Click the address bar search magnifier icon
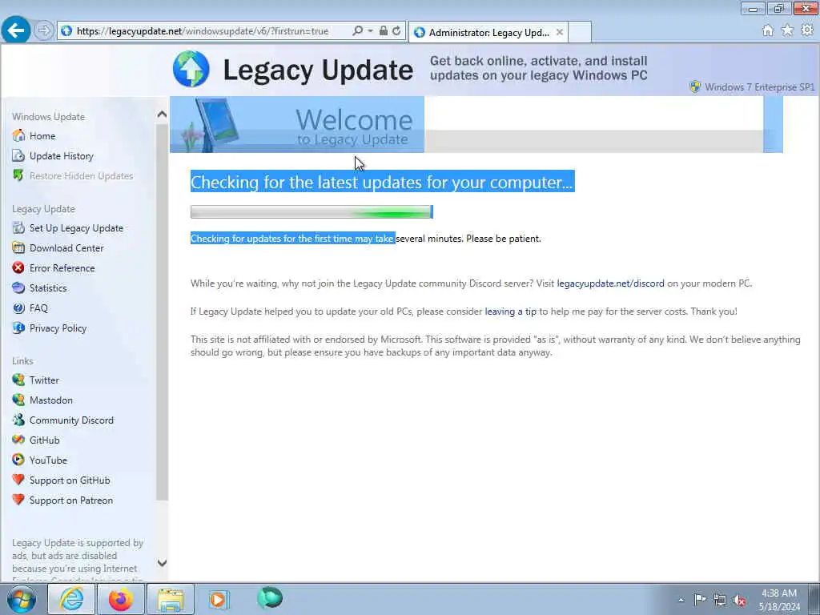The height and width of the screenshot is (615, 820). pyautogui.click(x=357, y=31)
